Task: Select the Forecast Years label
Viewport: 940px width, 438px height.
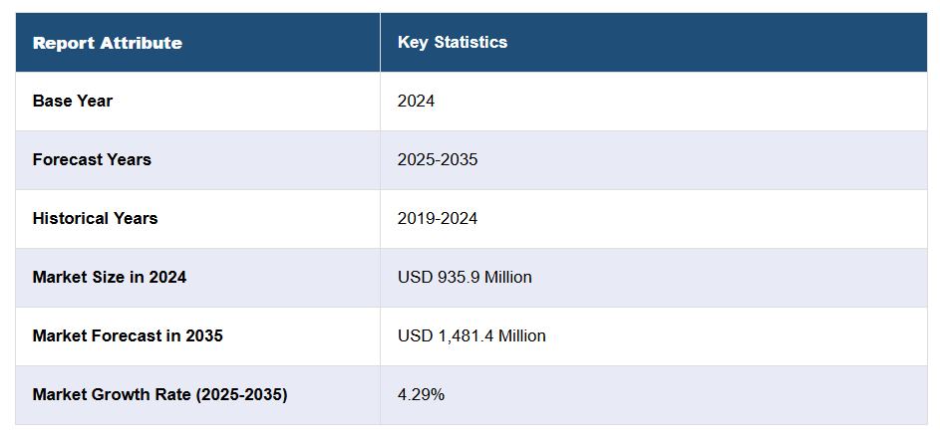Action: [x=92, y=159]
